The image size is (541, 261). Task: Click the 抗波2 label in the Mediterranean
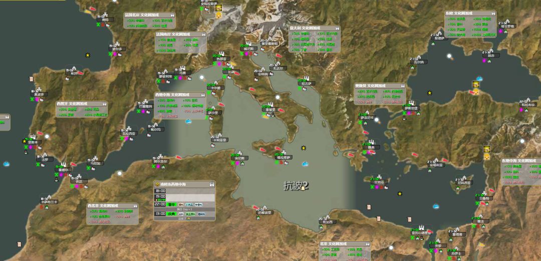click(296, 186)
